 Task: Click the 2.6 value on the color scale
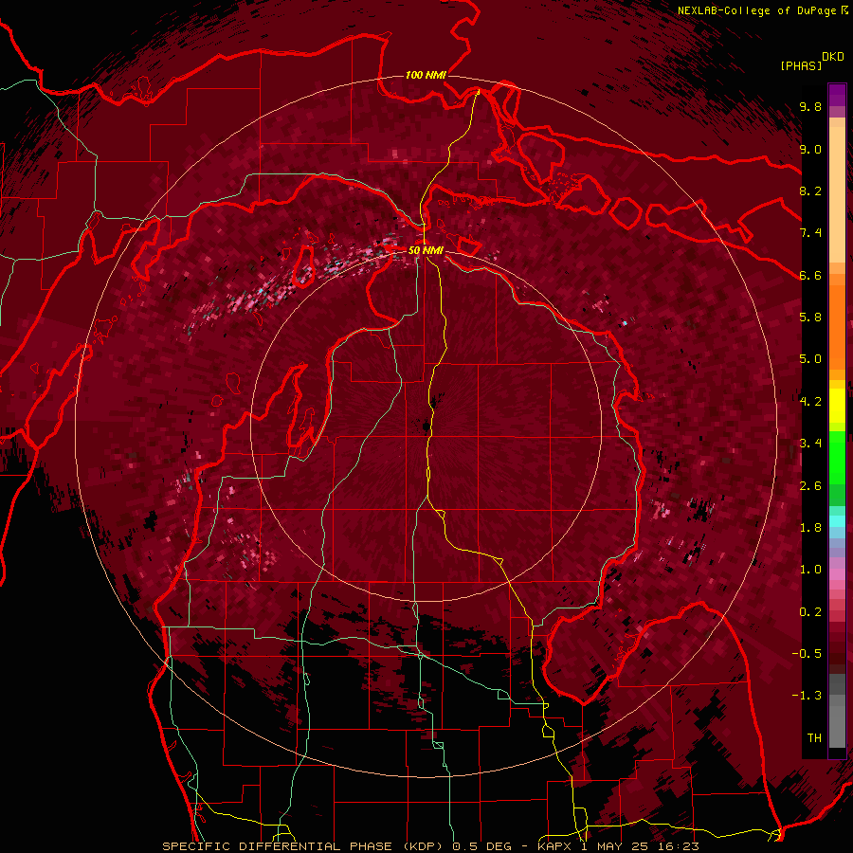[810, 486]
